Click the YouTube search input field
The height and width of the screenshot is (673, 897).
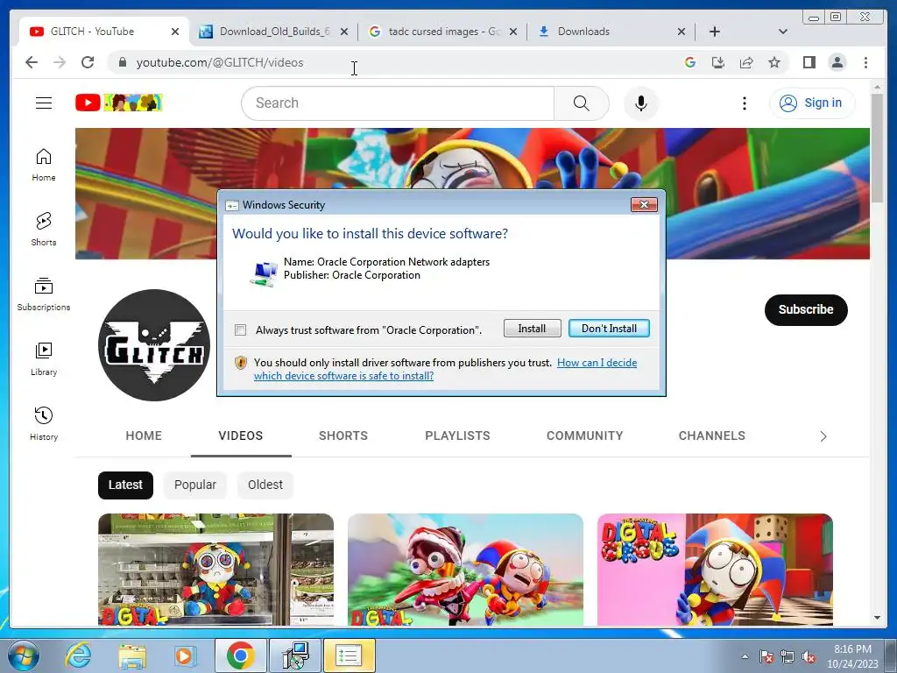point(398,103)
